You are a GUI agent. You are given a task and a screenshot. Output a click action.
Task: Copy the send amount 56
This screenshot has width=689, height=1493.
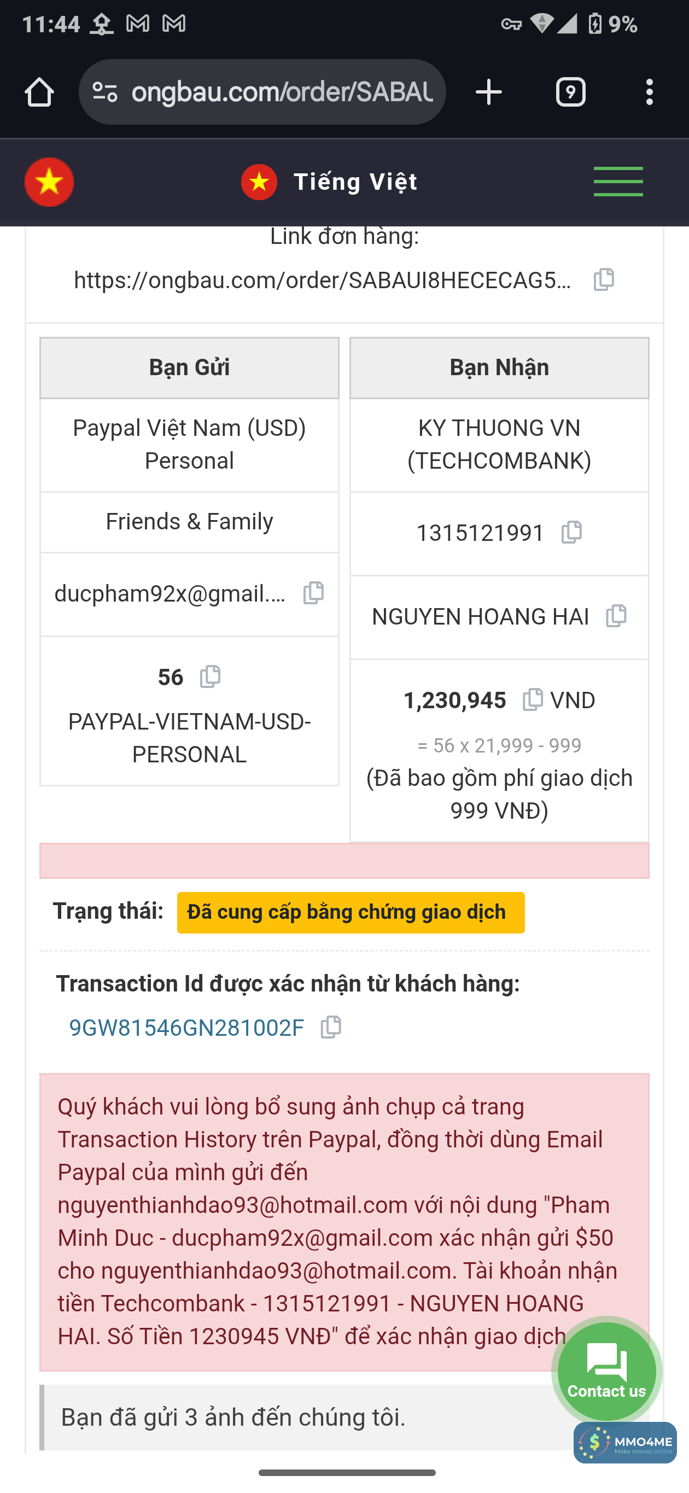(x=210, y=676)
